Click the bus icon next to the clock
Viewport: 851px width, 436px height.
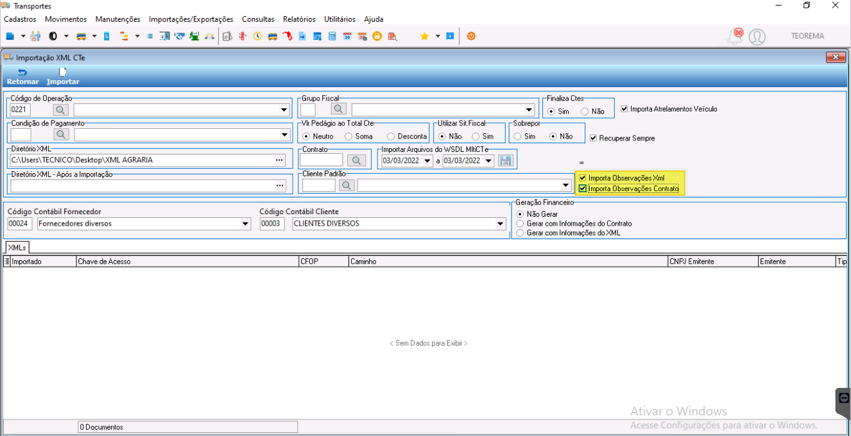[x=272, y=36]
